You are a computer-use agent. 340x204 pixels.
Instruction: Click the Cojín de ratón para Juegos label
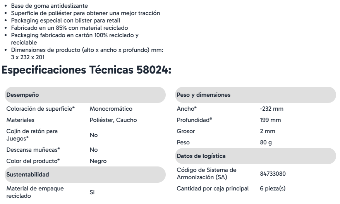[x=32, y=135]
